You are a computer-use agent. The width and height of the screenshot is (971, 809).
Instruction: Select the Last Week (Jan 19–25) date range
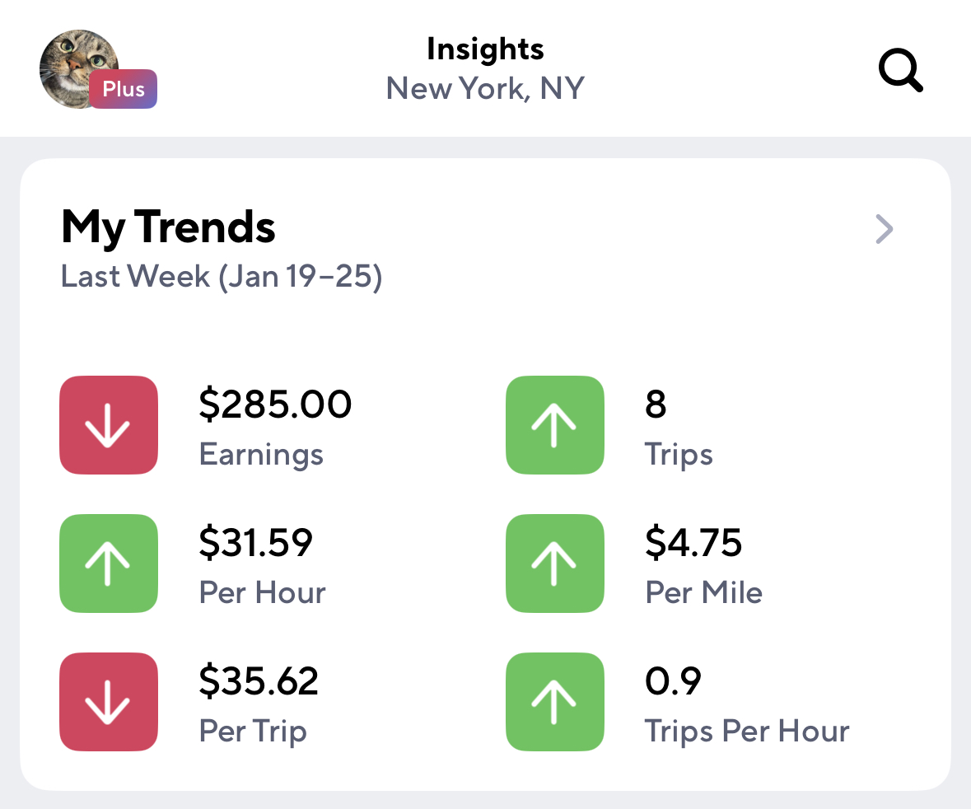click(222, 277)
